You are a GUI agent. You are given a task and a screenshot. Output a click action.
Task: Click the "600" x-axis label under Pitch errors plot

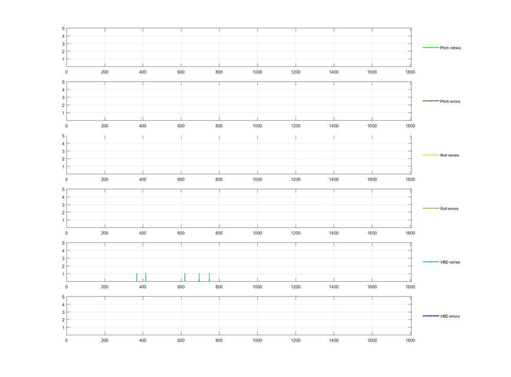(181, 126)
